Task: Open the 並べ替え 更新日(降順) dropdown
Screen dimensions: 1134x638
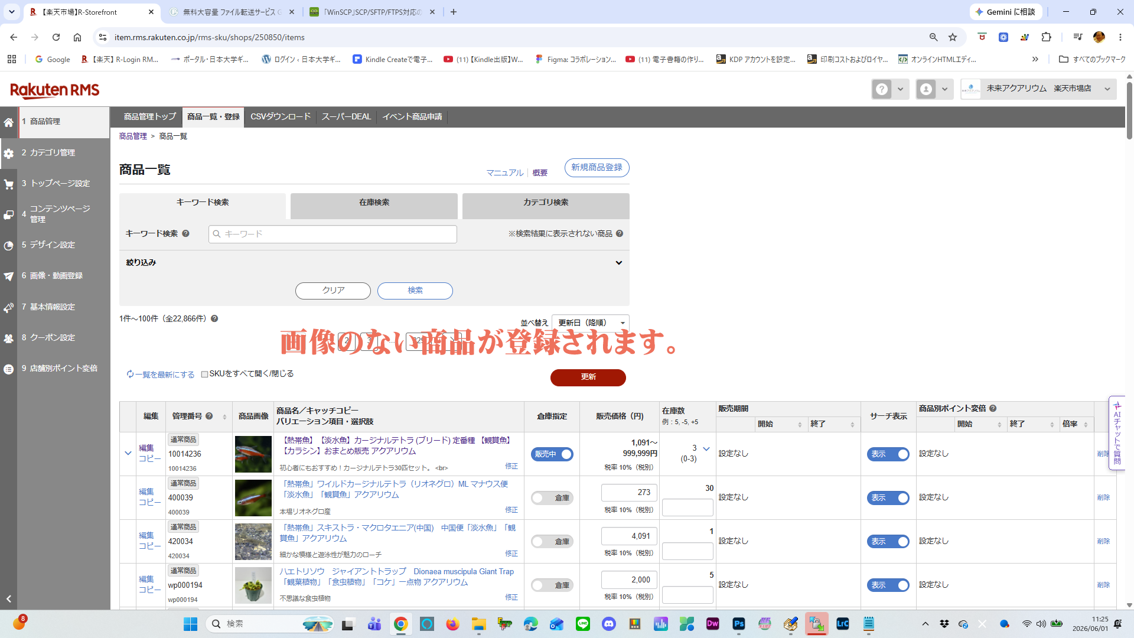Action: [x=590, y=323]
